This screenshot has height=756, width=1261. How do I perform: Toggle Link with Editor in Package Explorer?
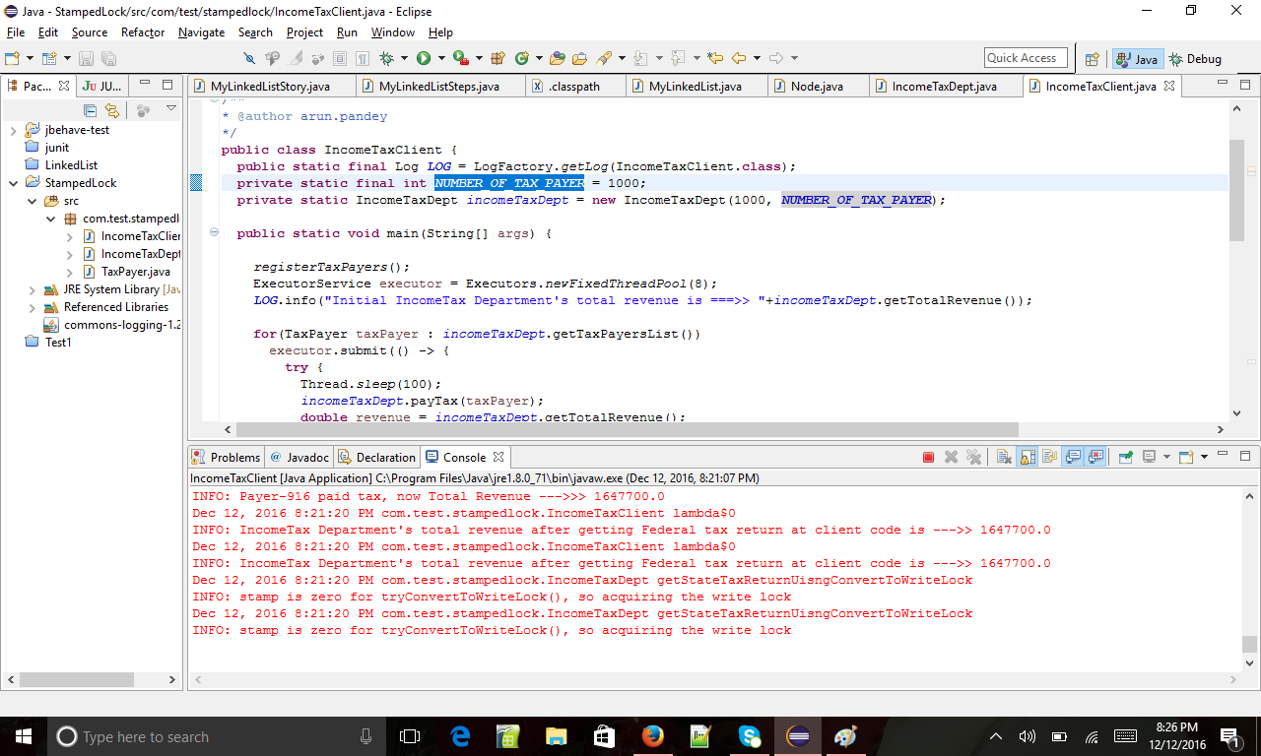[112, 110]
